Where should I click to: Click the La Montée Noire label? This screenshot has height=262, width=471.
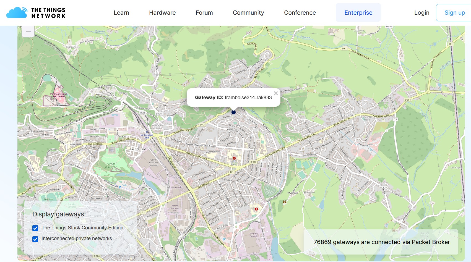point(367,118)
